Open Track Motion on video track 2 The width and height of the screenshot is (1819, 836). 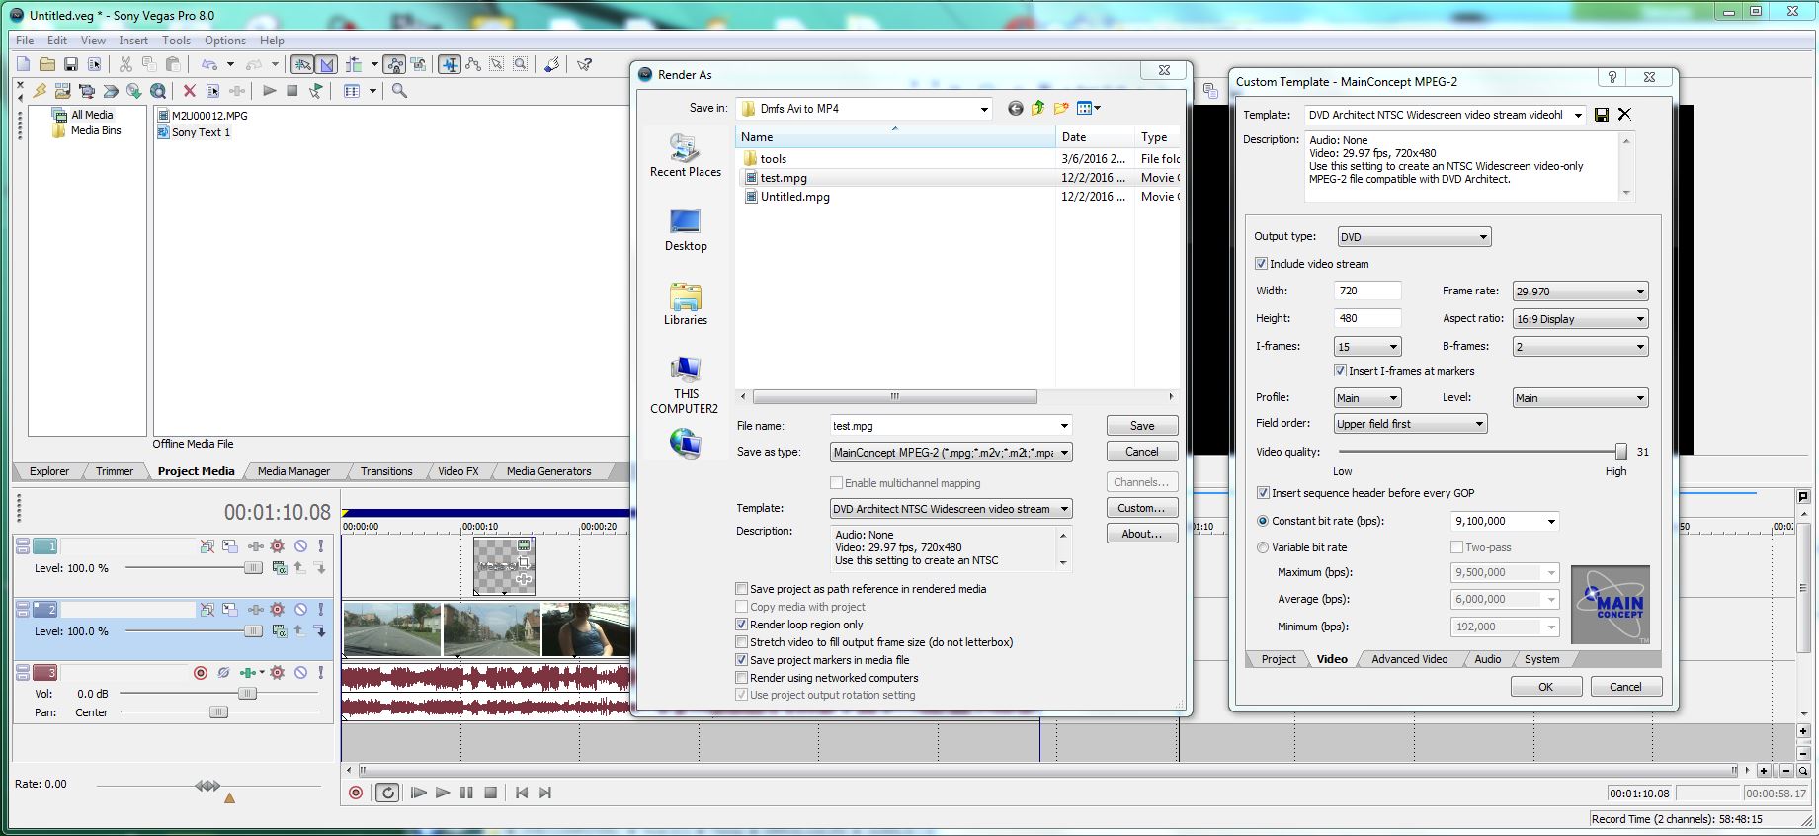[x=230, y=610]
